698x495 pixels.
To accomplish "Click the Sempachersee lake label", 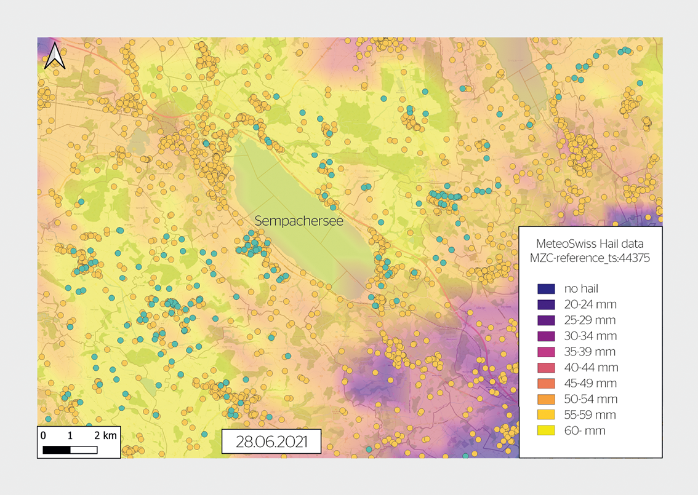I will (x=299, y=221).
